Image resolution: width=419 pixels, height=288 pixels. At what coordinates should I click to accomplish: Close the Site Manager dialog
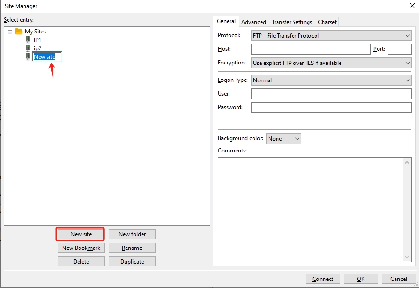(412, 6)
